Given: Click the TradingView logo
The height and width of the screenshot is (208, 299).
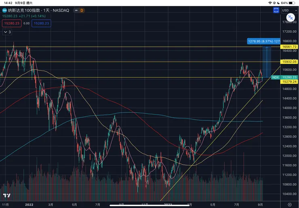Looking at the screenshot, I should pyautogui.click(x=7, y=195).
